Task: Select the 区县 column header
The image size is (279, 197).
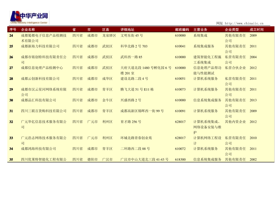Action: [x=106, y=30]
